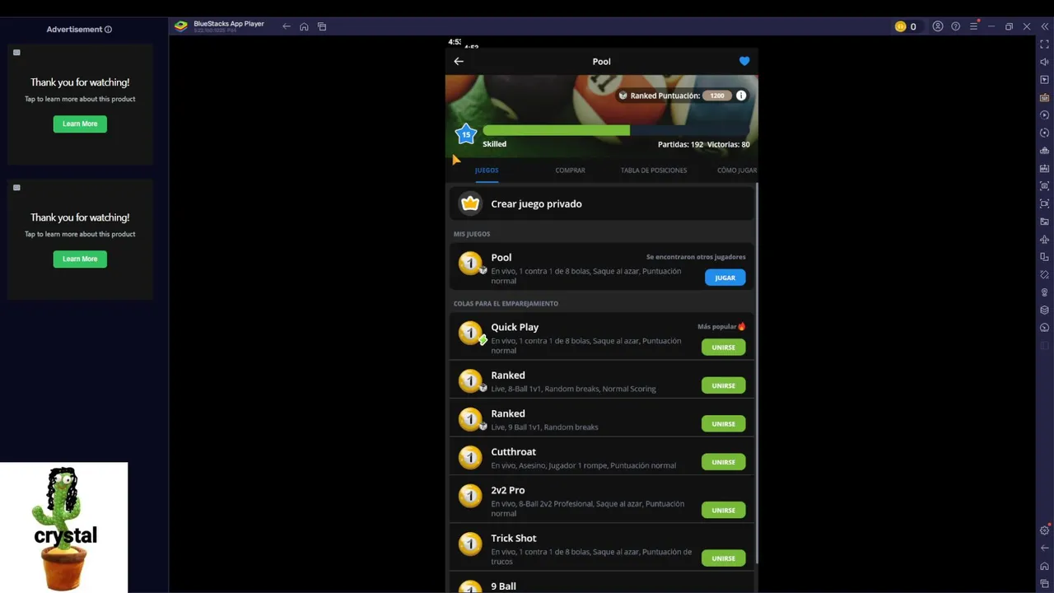Click the 'Más popular' label

pyautogui.click(x=717, y=327)
